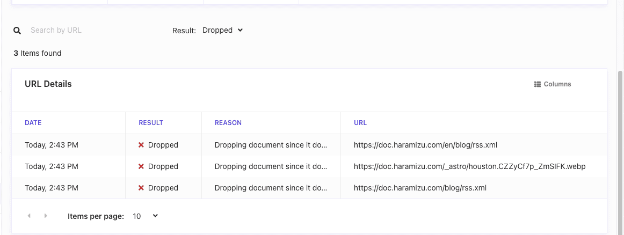Open the houston.CZZyCf7p webp URL
The width and height of the screenshot is (624, 235).
pyautogui.click(x=469, y=166)
